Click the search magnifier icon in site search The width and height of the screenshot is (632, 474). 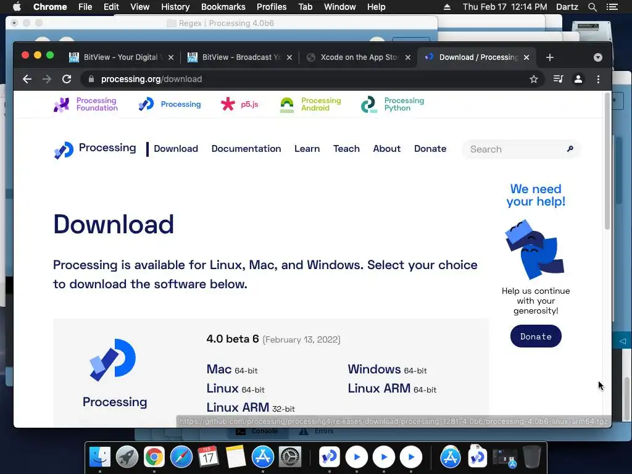(x=570, y=149)
